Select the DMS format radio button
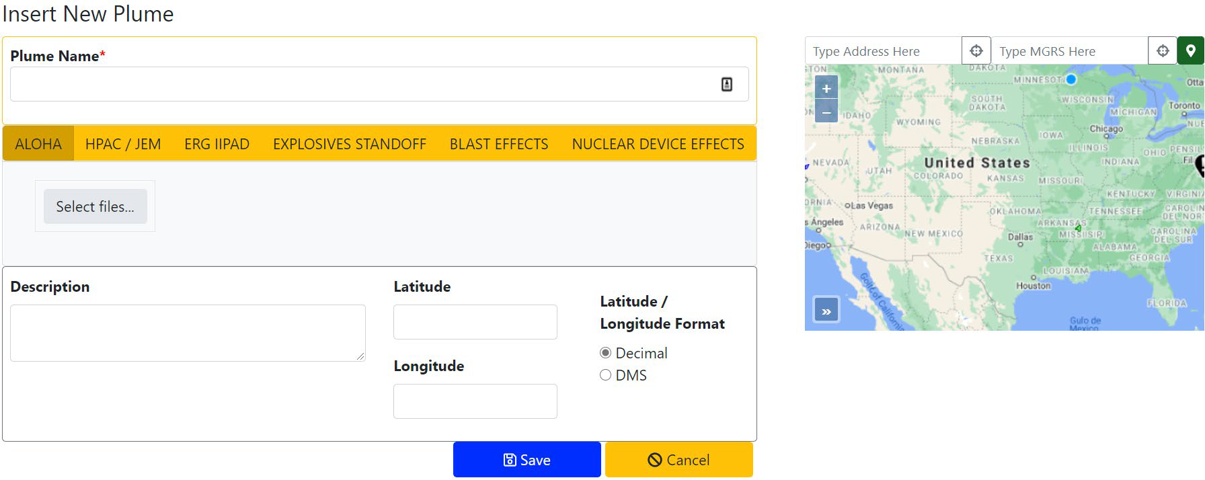Image resolution: width=1205 pixels, height=480 pixels. (606, 375)
